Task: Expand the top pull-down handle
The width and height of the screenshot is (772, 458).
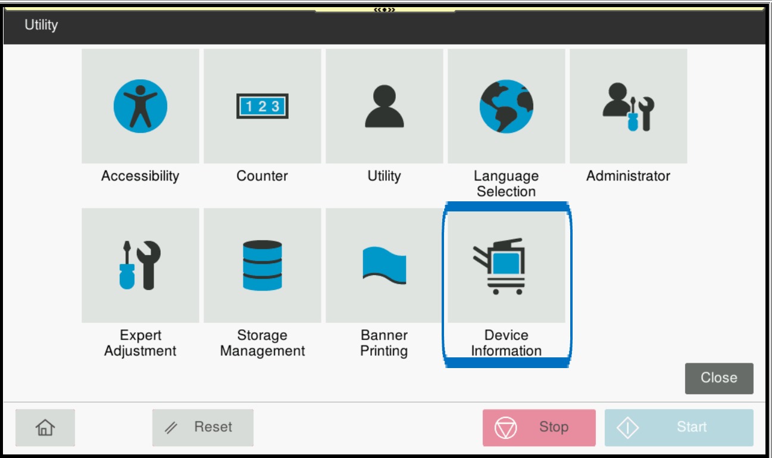Action: click(x=385, y=10)
